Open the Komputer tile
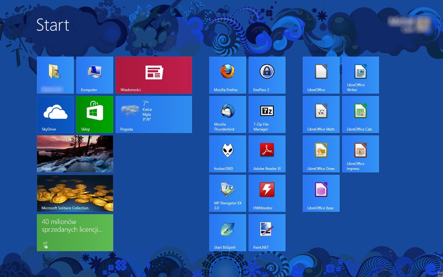 pyautogui.click(x=95, y=75)
